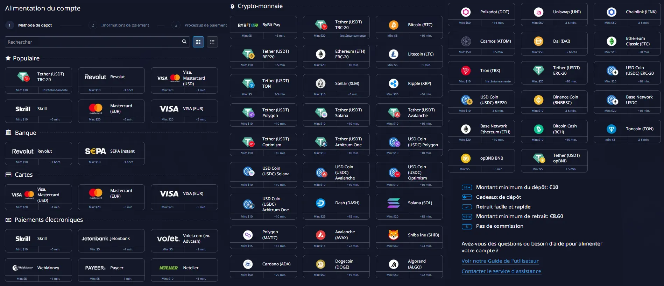Click the search magnifier icon

pos(184,42)
